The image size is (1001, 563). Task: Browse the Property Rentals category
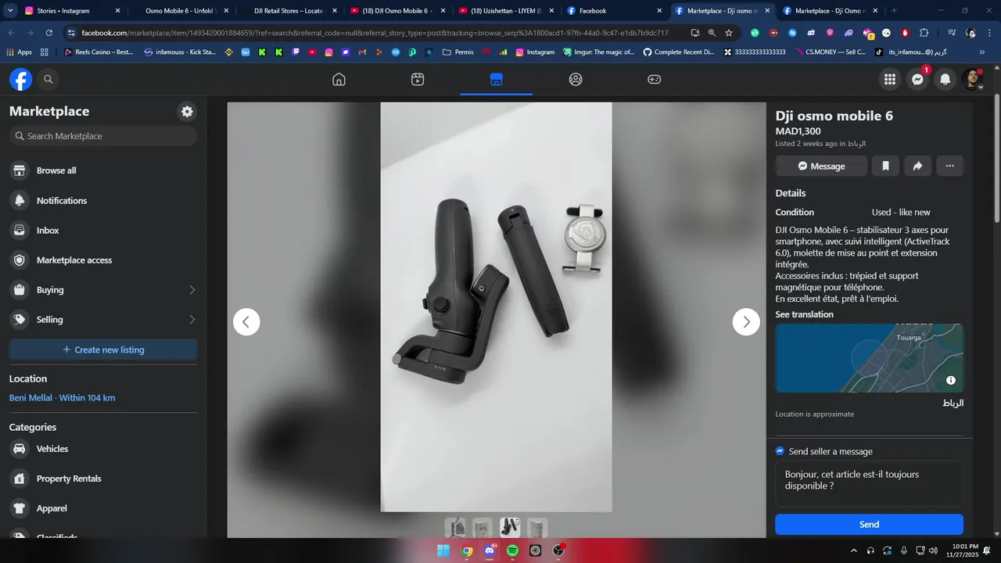pos(103,479)
